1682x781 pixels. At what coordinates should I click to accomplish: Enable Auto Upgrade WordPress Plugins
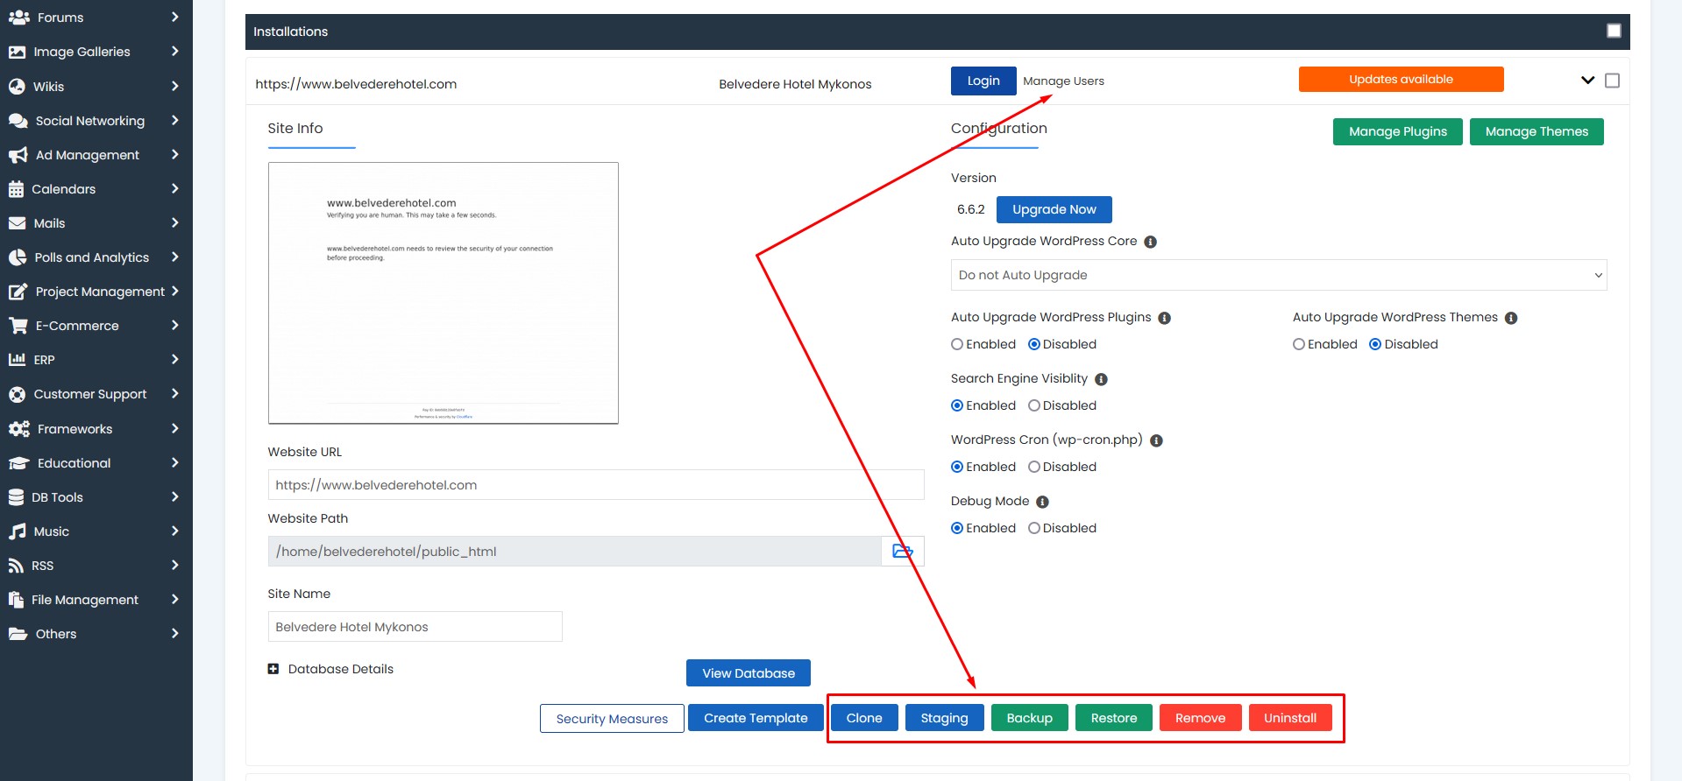point(957,344)
